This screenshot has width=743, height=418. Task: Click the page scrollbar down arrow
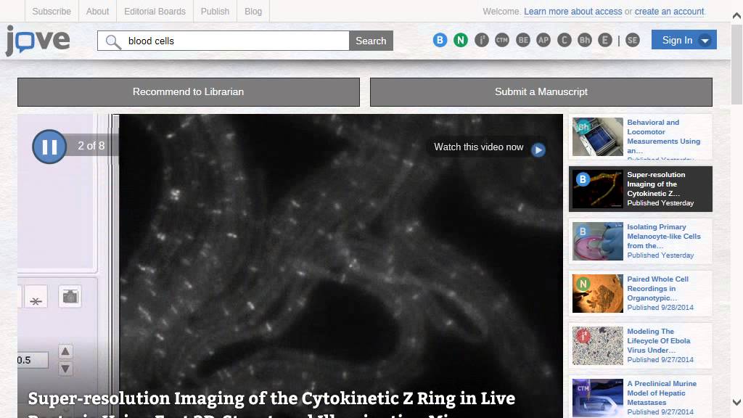point(737,402)
